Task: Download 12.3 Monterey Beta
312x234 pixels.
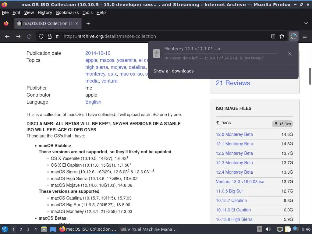Action: [x=234, y=163]
